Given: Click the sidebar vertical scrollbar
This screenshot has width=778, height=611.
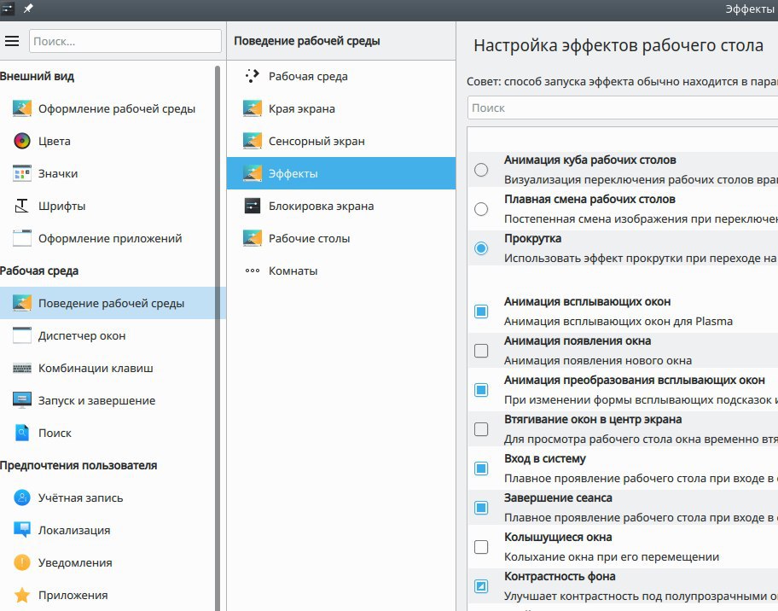Looking at the screenshot, I should (x=218, y=338).
